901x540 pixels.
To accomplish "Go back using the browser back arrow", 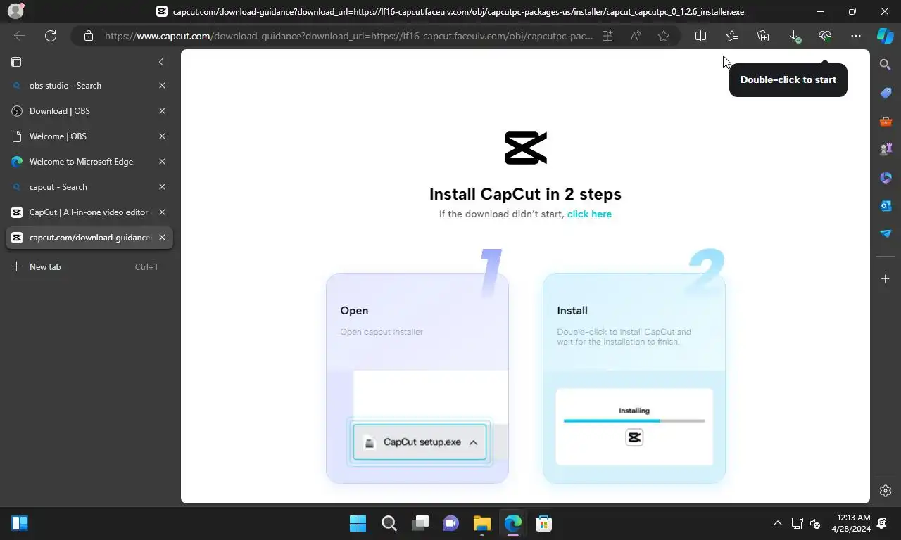I will [x=20, y=36].
